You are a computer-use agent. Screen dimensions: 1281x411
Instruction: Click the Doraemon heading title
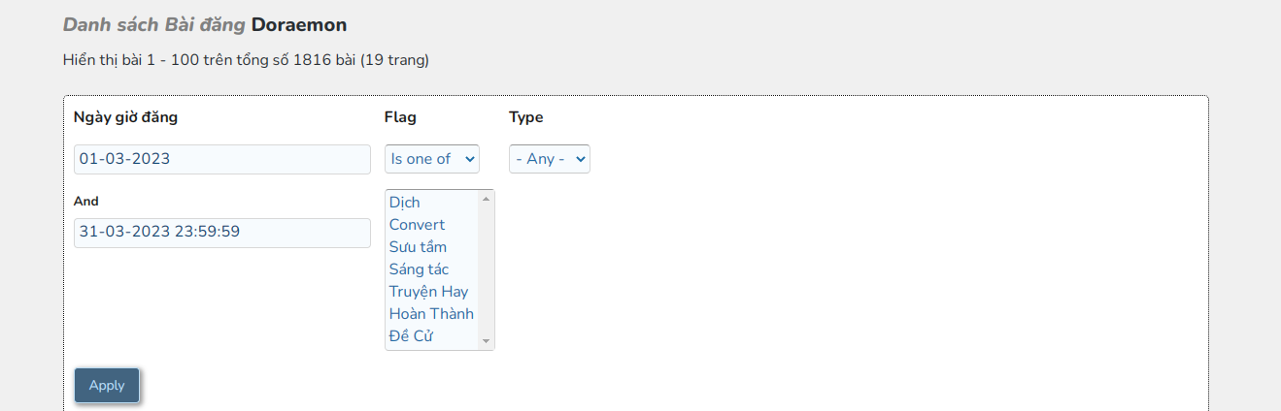[x=299, y=24]
